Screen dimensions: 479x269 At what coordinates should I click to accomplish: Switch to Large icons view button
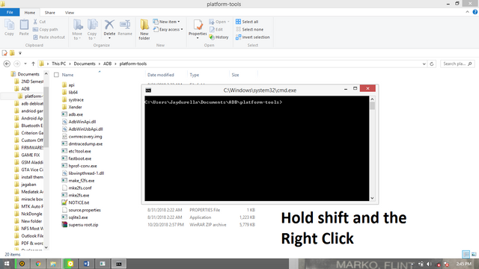(x=474, y=254)
